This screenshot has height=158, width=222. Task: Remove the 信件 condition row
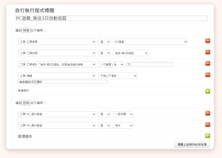pyautogui.click(x=208, y=125)
